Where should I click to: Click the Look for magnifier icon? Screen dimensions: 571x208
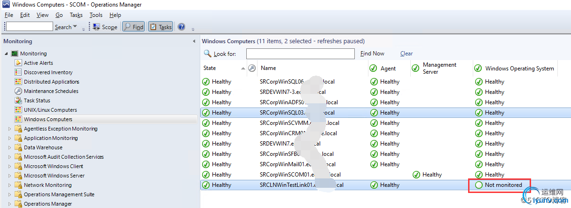click(208, 54)
